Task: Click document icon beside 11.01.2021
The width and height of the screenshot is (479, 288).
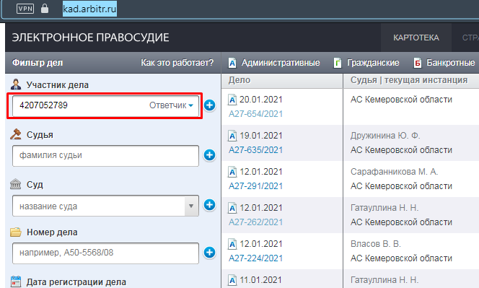Action: [232, 280]
